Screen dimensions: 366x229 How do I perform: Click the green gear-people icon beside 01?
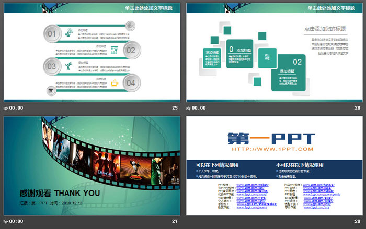(x=69, y=33)
